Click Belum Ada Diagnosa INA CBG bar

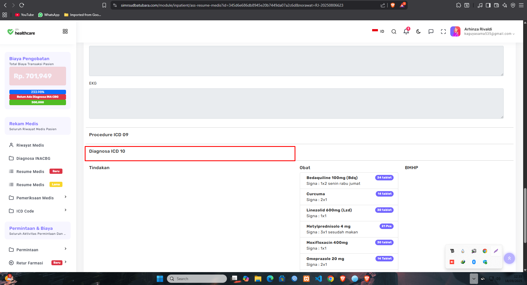(x=38, y=97)
